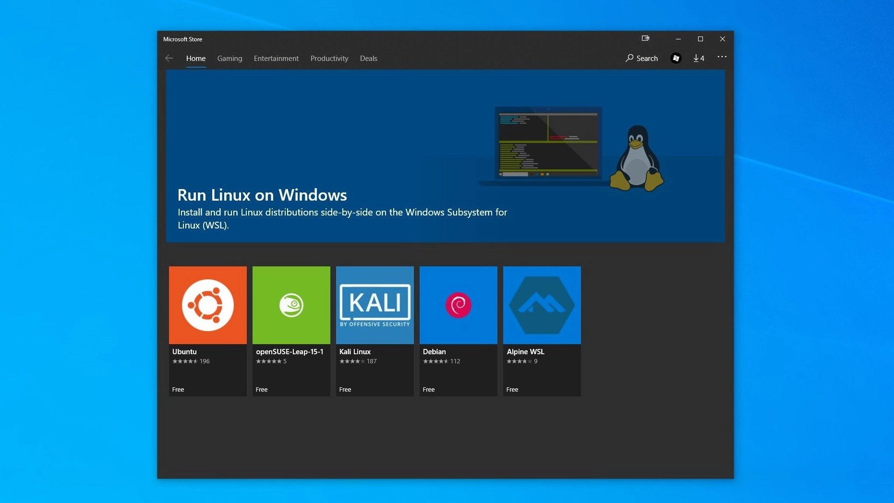Open the three-dot See more menu

click(722, 57)
